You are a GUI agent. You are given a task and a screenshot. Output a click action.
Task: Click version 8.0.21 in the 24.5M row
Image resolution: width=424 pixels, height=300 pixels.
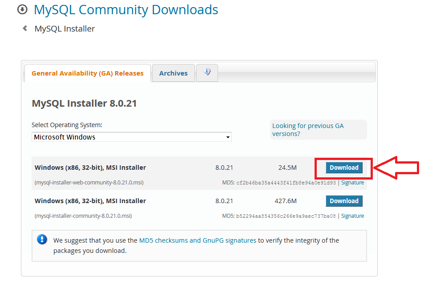[224, 168]
